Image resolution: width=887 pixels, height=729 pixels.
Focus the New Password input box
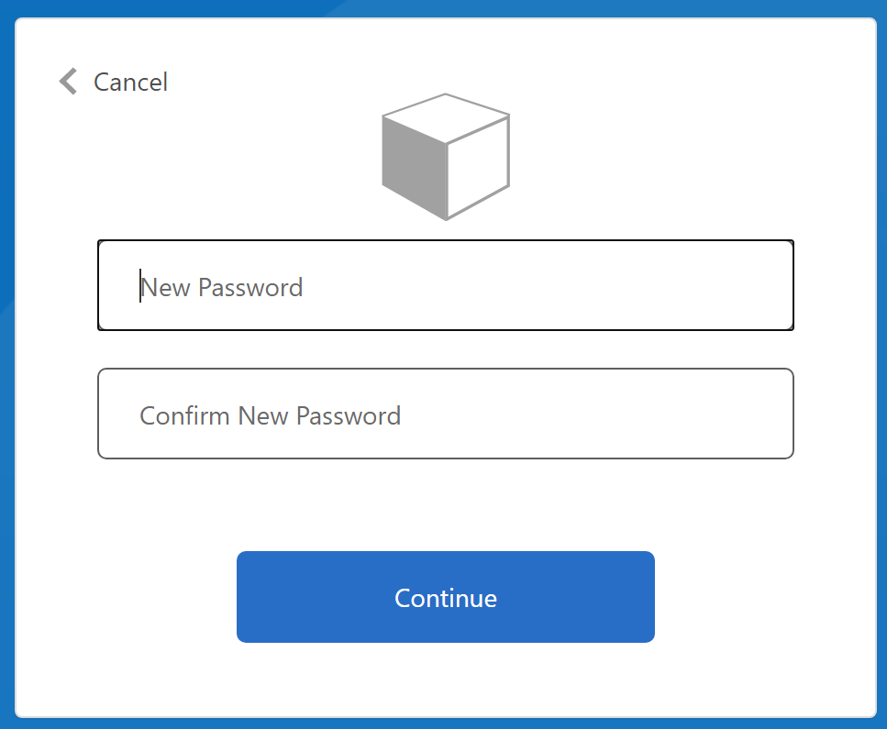(445, 285)
